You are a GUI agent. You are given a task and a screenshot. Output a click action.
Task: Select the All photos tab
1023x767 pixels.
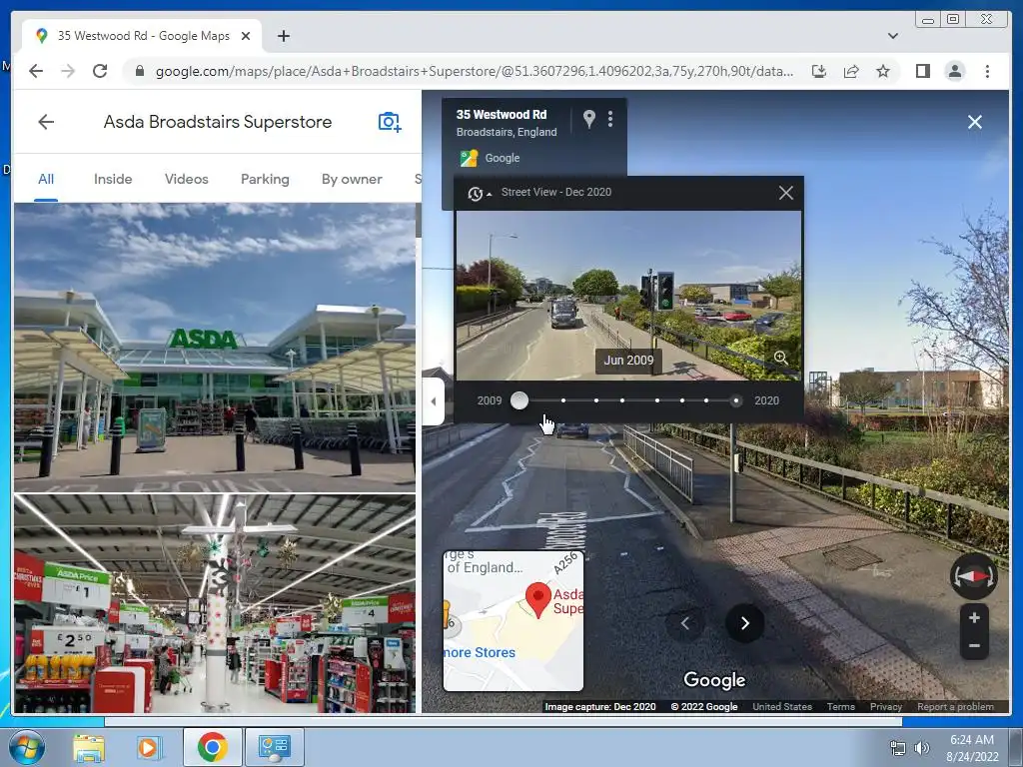(46, 180)
